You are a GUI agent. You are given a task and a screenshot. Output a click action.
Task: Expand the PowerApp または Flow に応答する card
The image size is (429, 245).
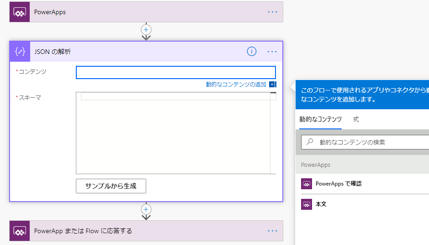[x=146, y=231]
